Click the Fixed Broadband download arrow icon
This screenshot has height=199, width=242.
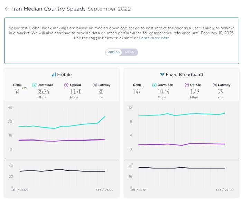(154, 85)
